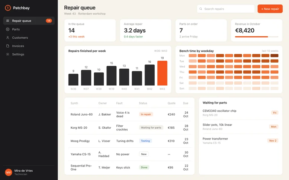Image resolution: width=289 pixels, height=180 pixels.
Task: Click the Settings sun icon
Action: [x=8, y=54]
